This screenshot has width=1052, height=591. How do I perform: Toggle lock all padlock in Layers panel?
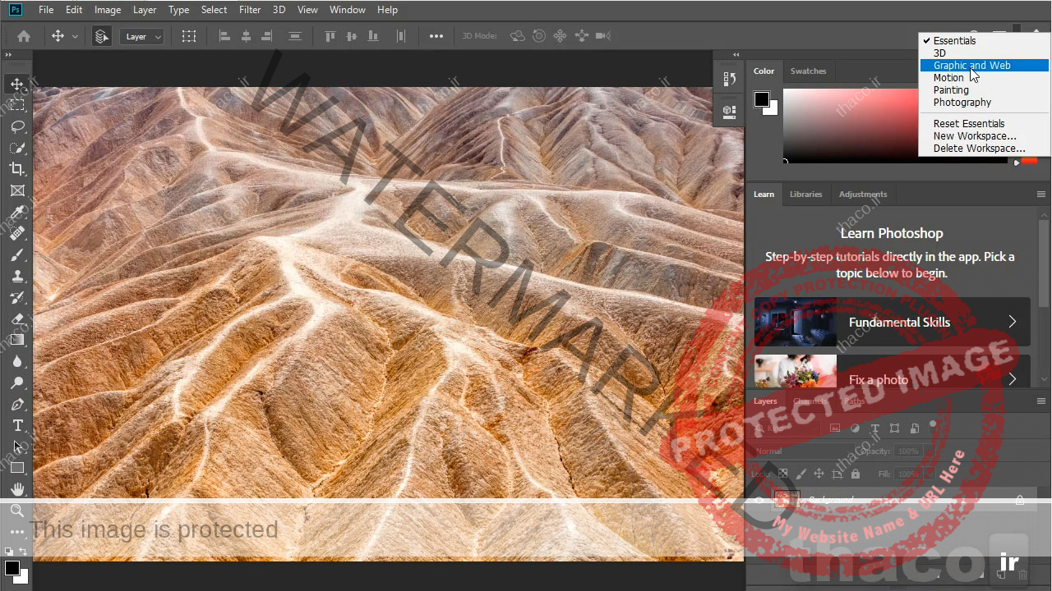coord(856,474)
